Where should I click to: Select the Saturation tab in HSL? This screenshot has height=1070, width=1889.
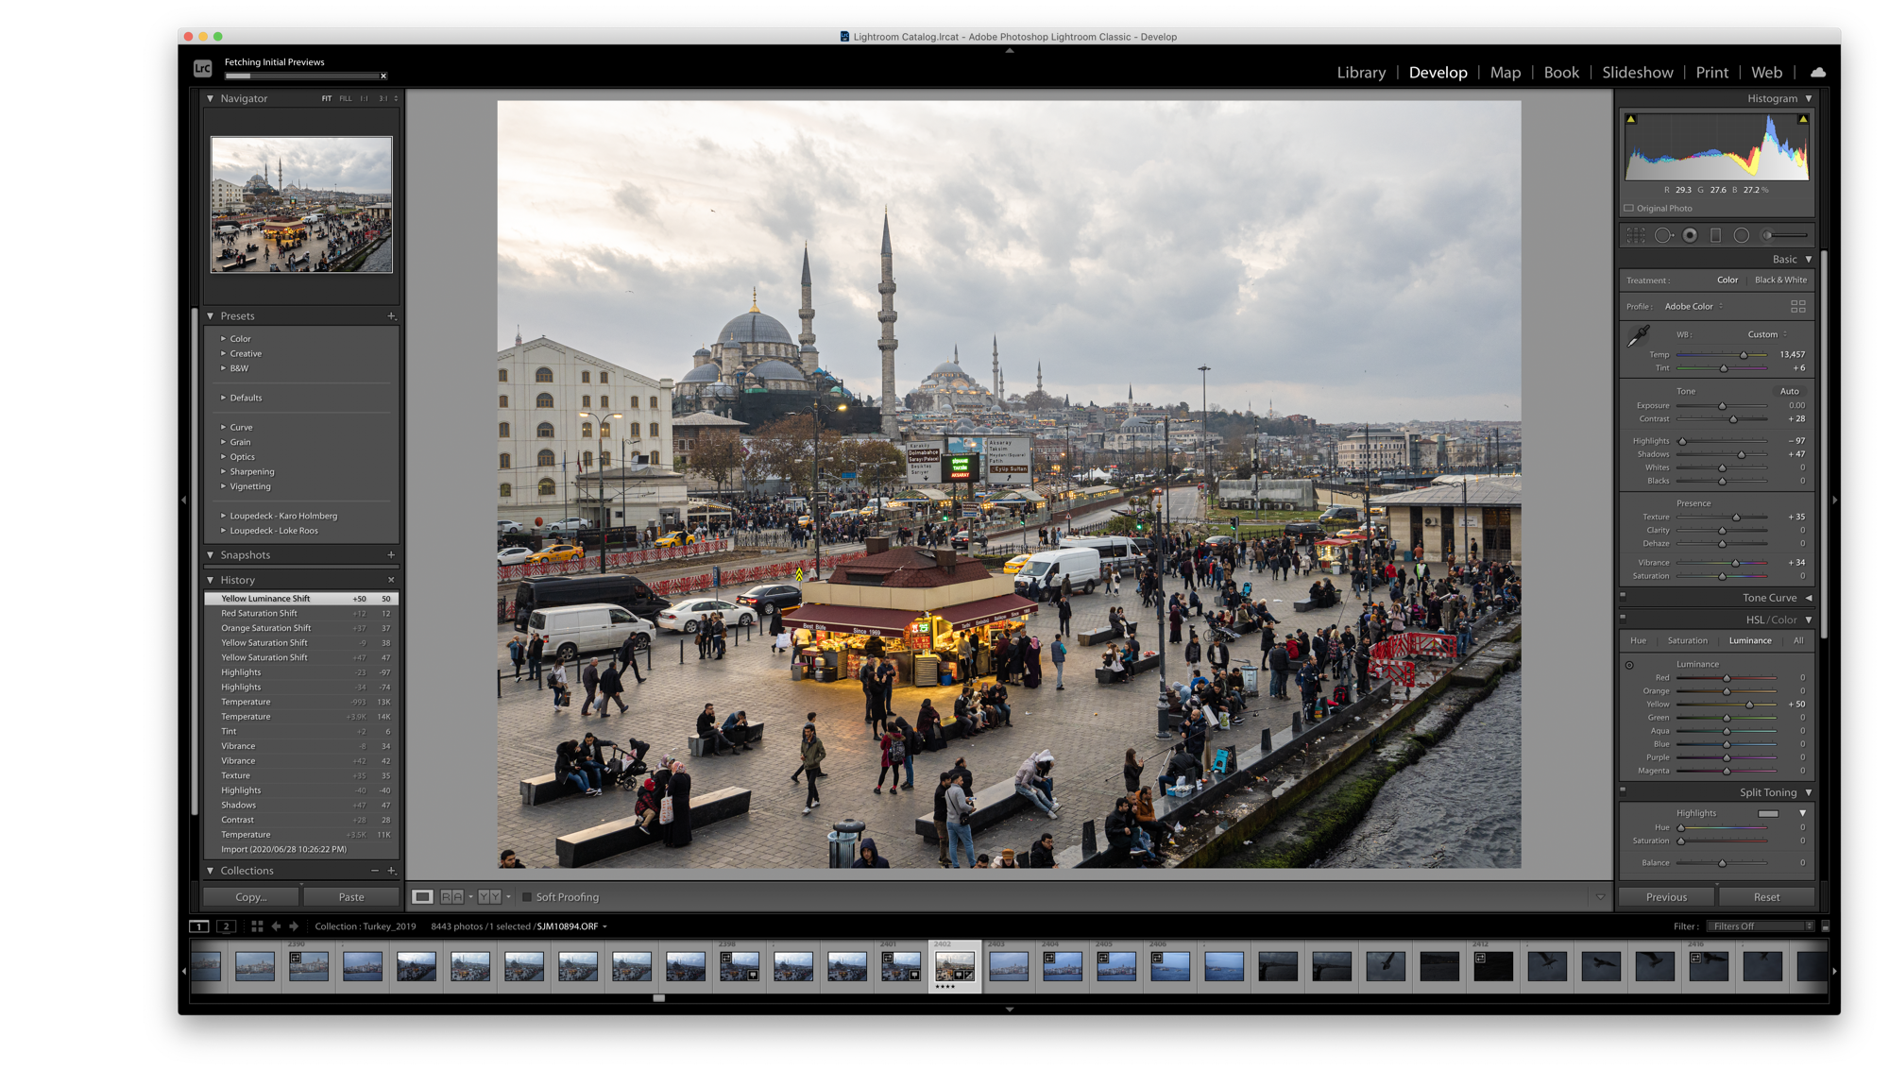[1687, 640]
